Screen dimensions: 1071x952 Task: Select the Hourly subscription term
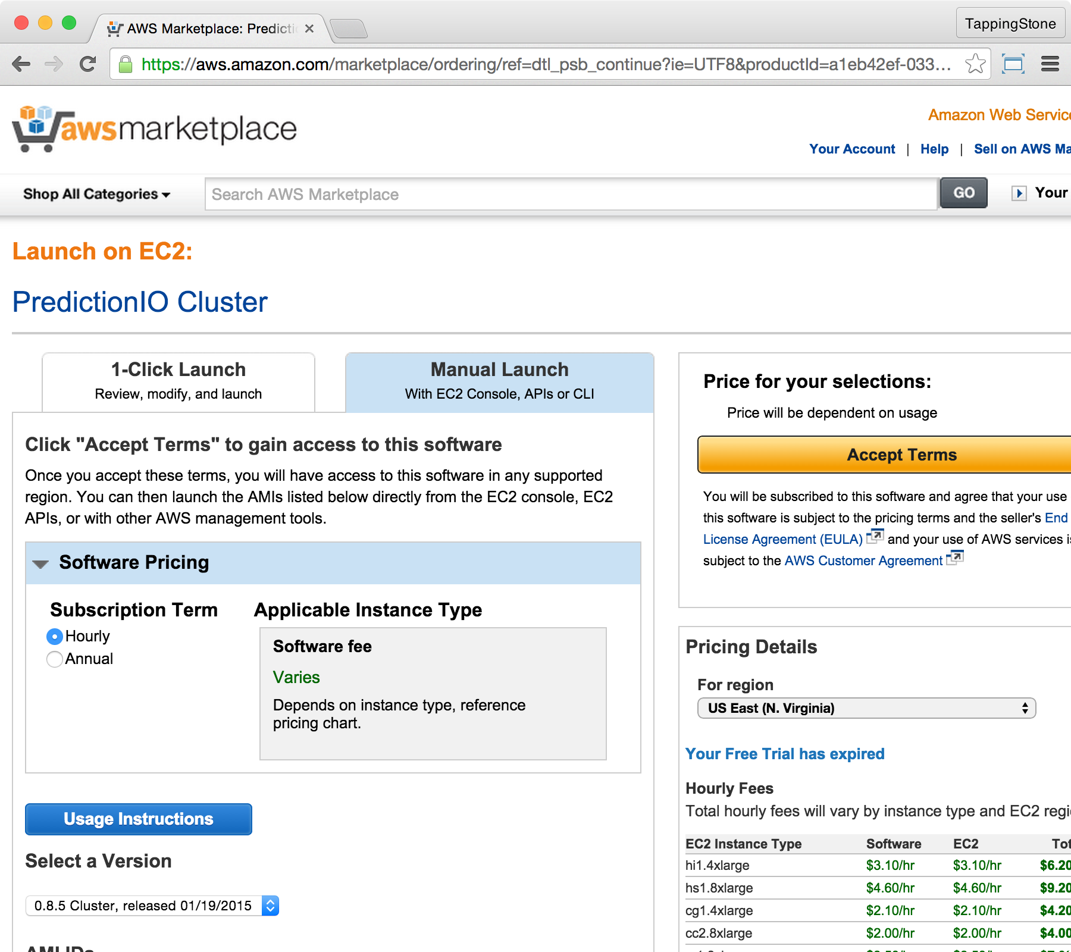(x=55, y=637)
